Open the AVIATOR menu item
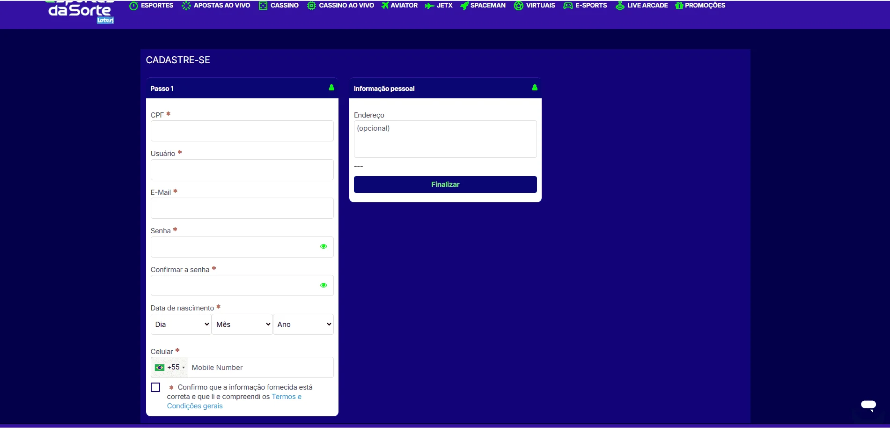 pyautogui.click(x=404, y=6)
